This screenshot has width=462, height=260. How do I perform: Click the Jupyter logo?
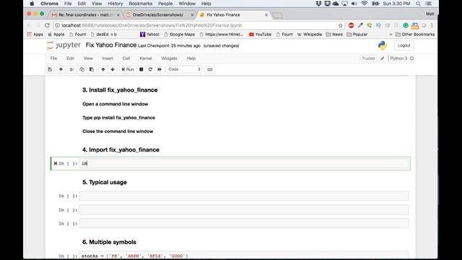click(x=64, y=45)
